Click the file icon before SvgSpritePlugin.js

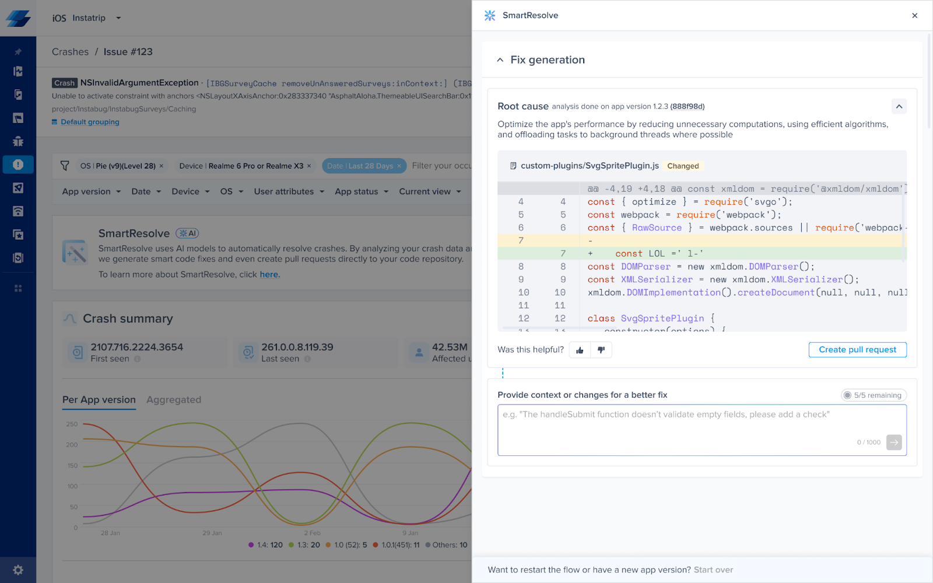(513, 166)
